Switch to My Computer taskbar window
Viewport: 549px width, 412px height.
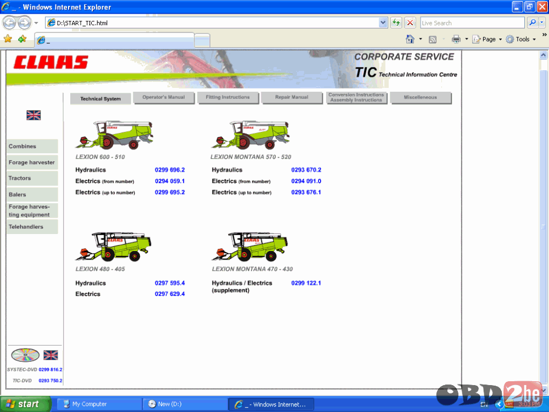tap(99, 404)
